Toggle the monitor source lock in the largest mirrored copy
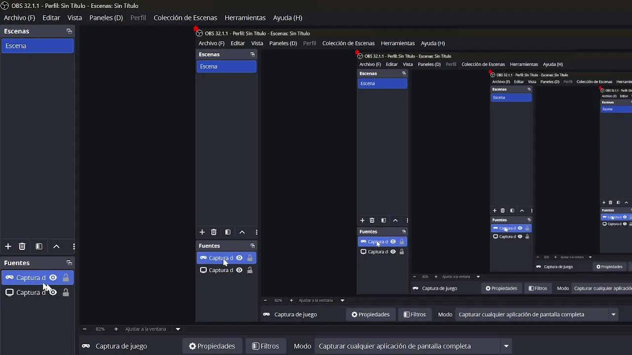The image size is (632, 355). tap(250, 270)
